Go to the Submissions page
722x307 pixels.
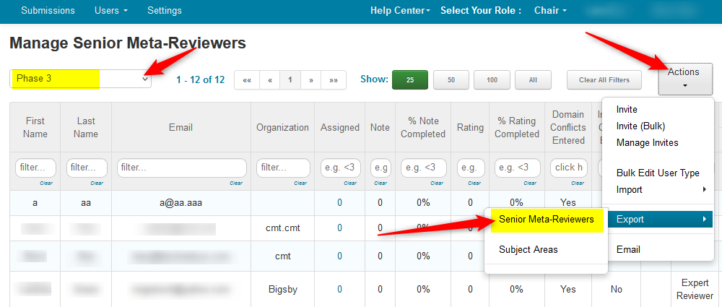click(48, 11)
